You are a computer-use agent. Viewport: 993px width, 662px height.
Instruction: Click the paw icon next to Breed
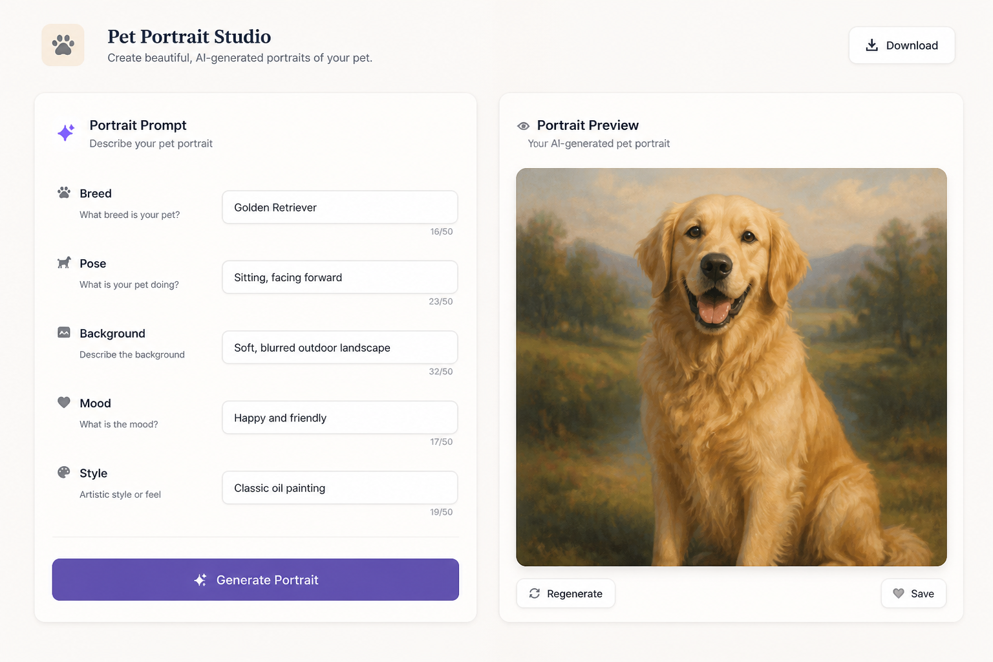pos(64,193)
